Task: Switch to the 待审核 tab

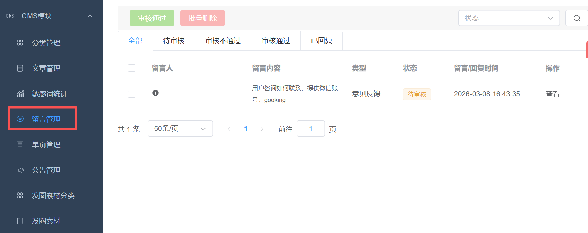Action: point(174,41)
